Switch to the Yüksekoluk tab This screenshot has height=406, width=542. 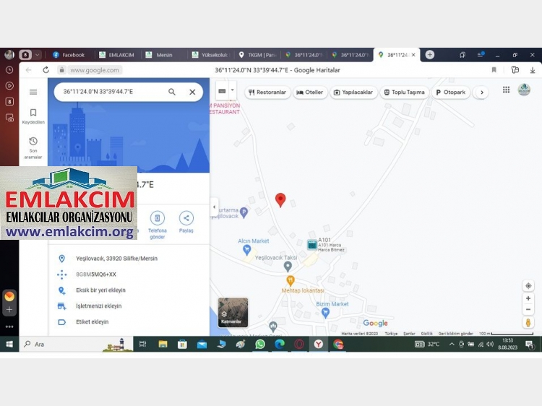click(211, 55)
